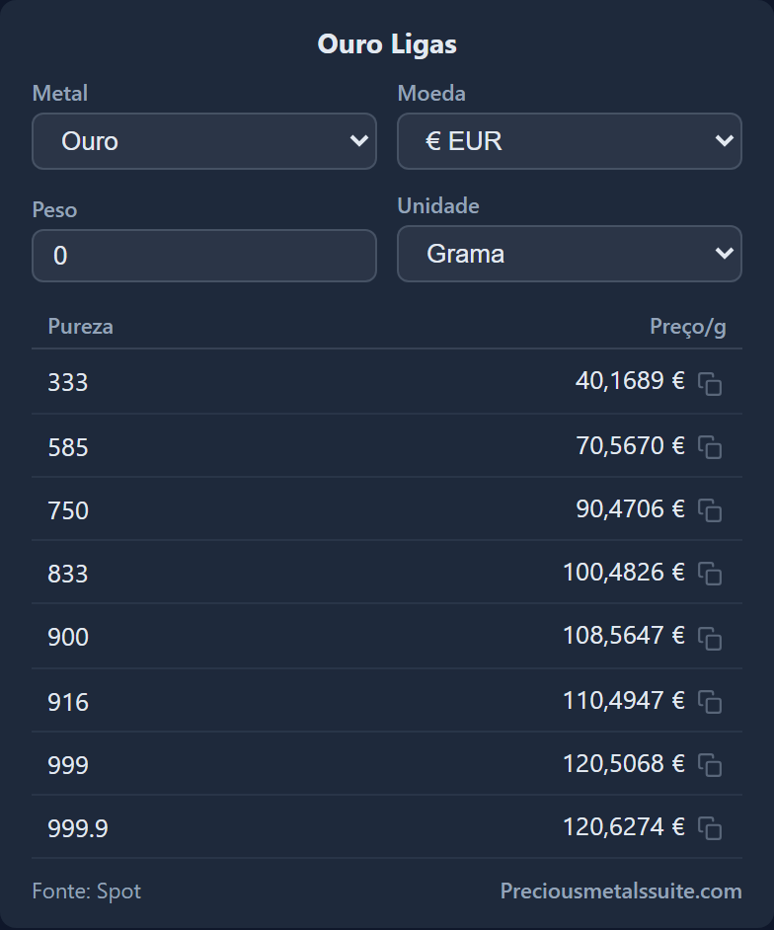This screenshot has width=774, height=930.
Task: Focus the Peso weight input field
Action: [x=204, y=256]
